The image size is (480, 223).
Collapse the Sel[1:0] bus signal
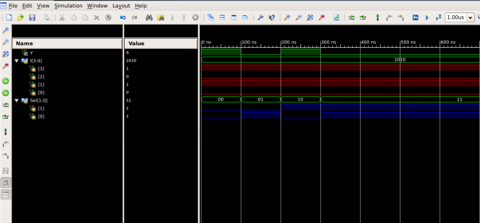tap(17, 101)
